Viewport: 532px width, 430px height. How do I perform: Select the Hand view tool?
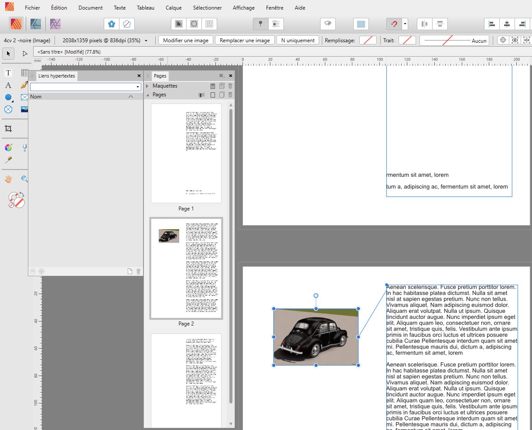point(8,179)
